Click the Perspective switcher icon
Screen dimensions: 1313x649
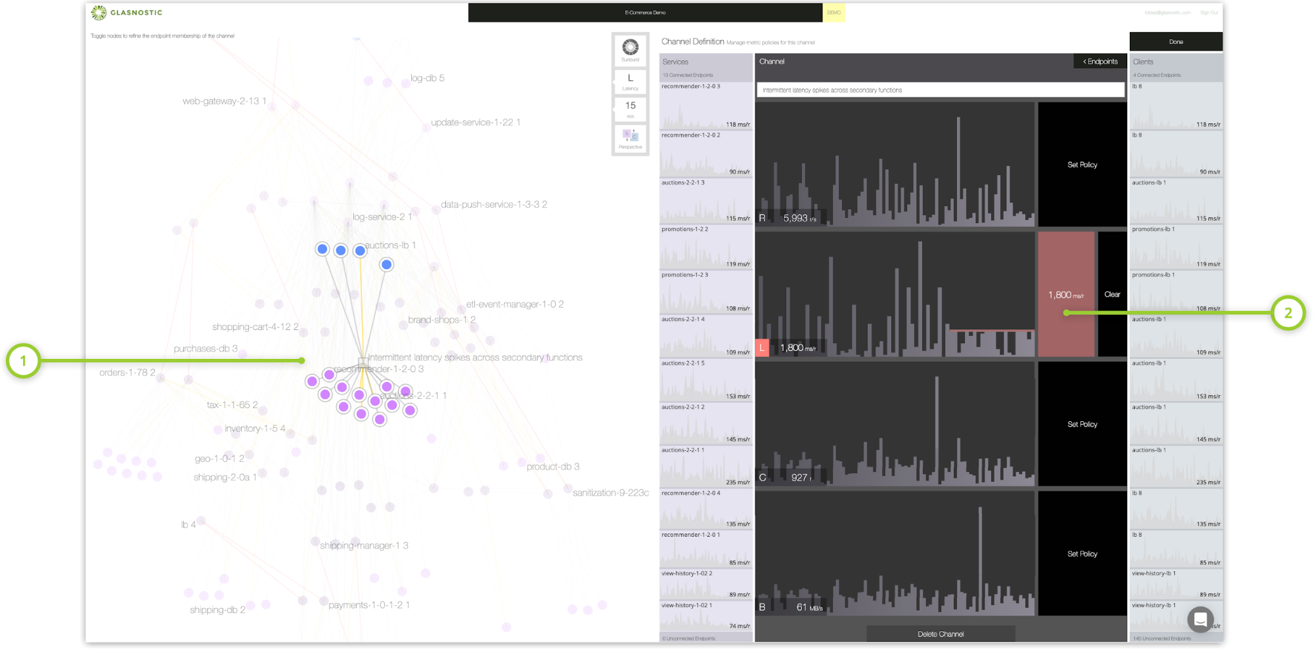click(630, 137)
